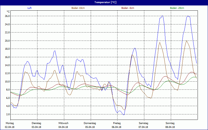Click the 10,0 y-axis value

(x=8, y=82)
